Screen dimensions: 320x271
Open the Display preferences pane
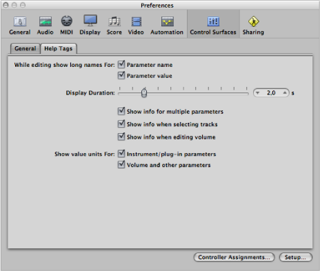(x=90, y=26)
